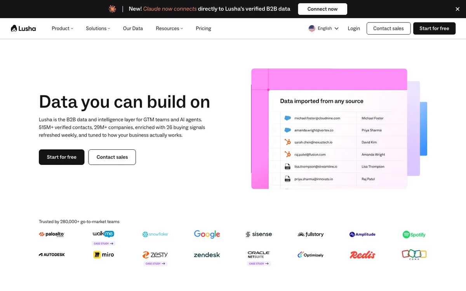Open the Case Study link under Zesty
This screenshot has height=291, width=466.
[155, 263]
